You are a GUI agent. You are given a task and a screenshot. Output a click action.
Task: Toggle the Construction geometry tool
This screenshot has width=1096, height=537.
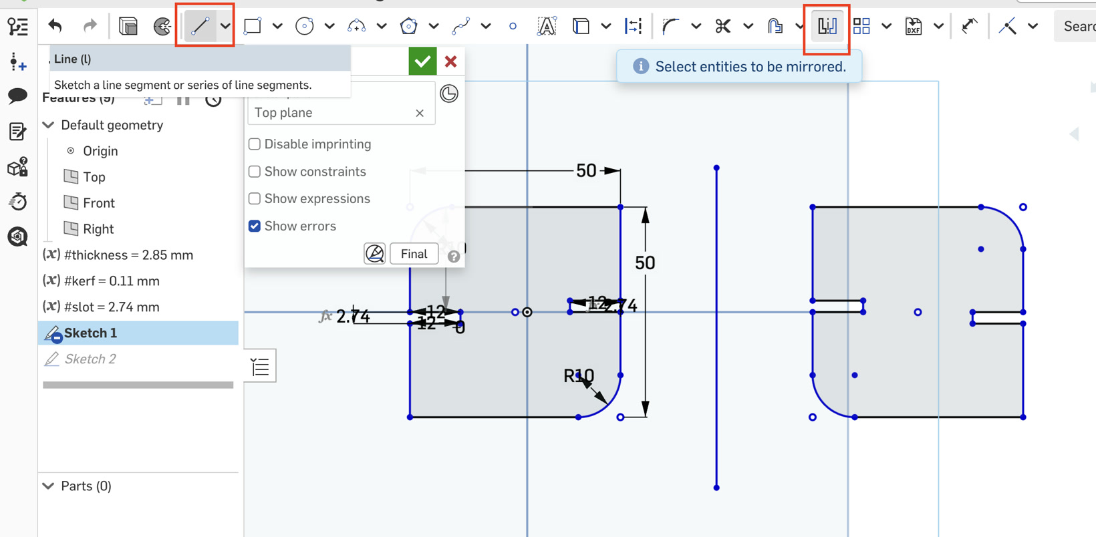coord(633,26)
